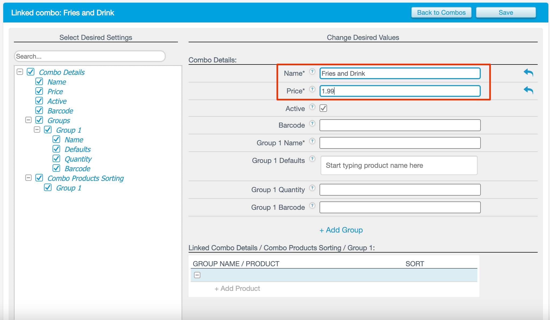Click the + Add Group link
This screenshot has width=550, height=320.
[341, 230]
